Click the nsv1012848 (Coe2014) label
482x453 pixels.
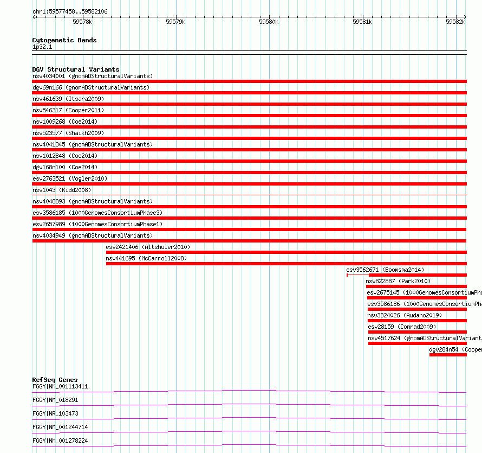(x=65, y=156)
